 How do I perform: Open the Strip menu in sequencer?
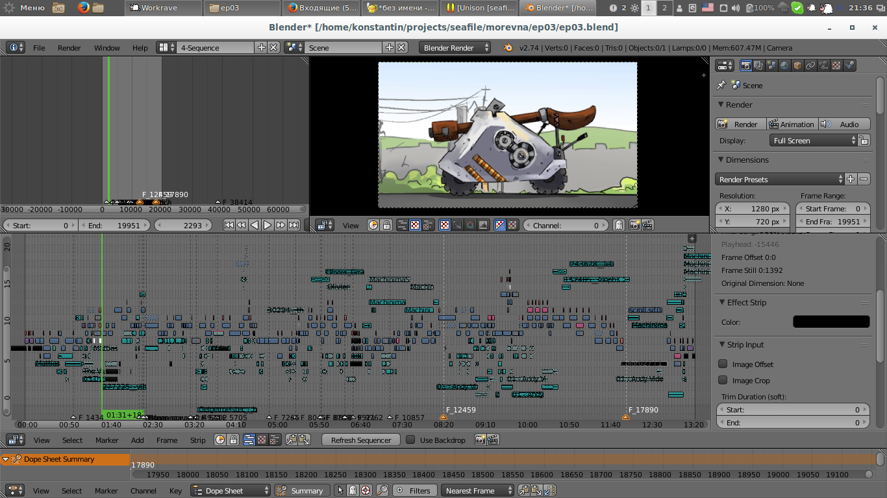click(197, 440)
